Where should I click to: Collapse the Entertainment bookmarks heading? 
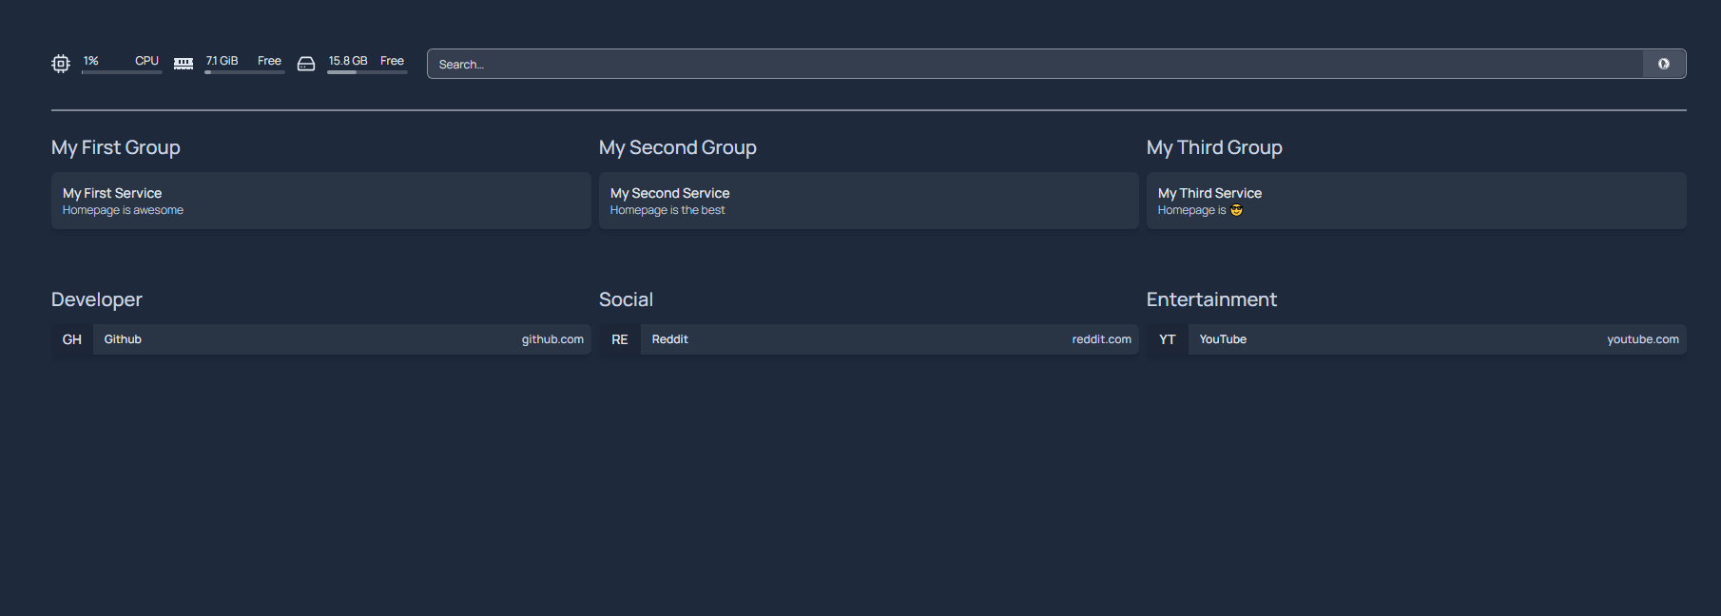tap(1211, 299)
